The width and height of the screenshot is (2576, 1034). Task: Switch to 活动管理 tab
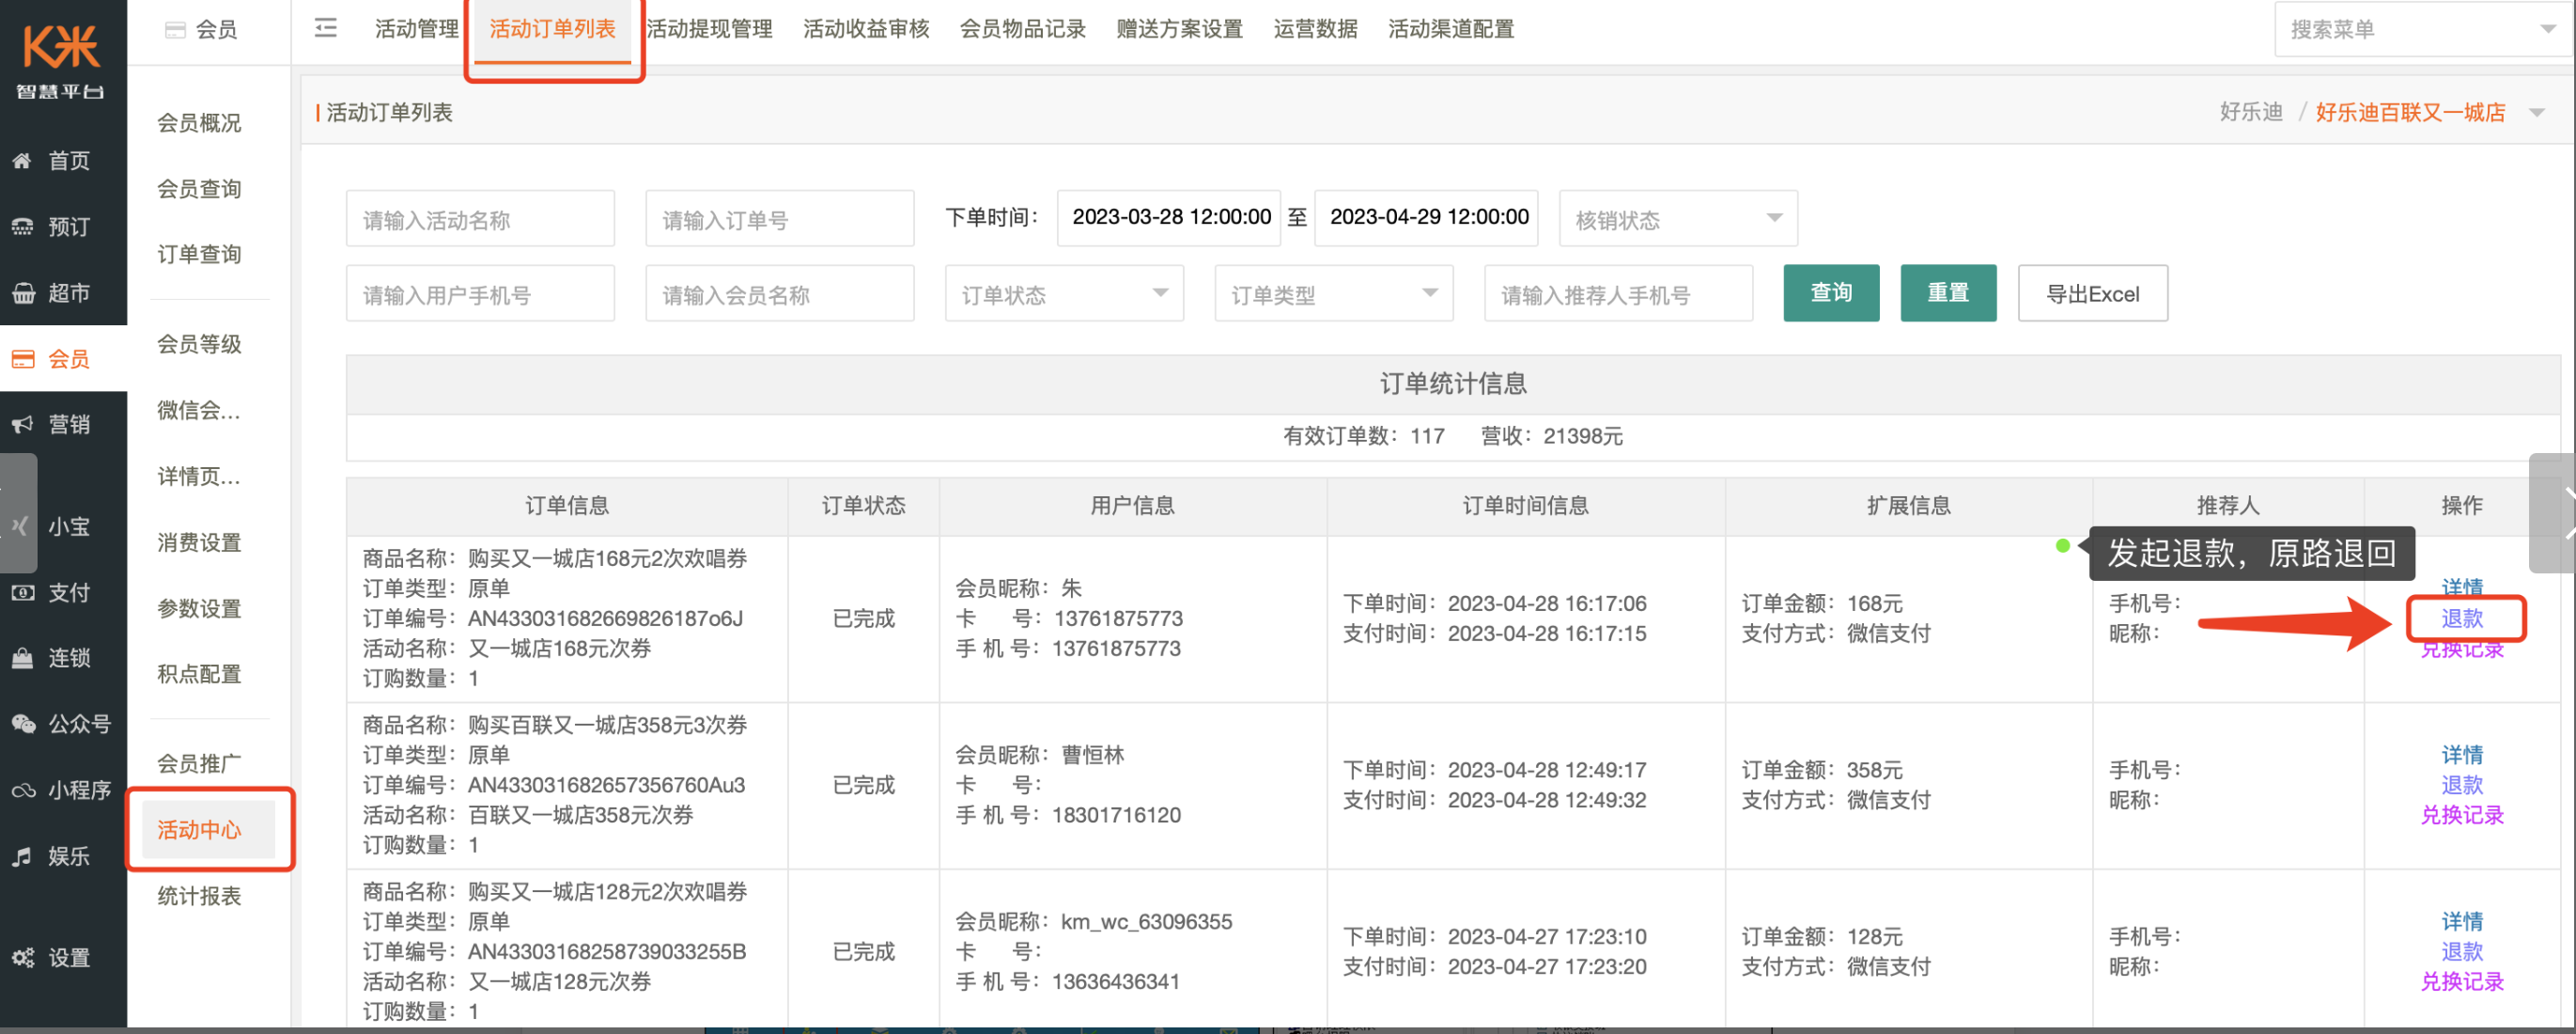(x=416, y=29)
